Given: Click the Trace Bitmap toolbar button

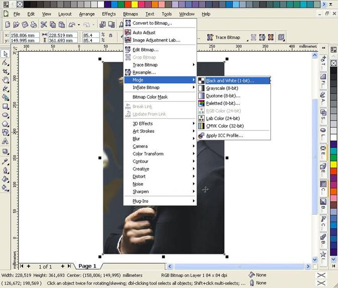Looking at the screenshot, I should pos(224,37).
